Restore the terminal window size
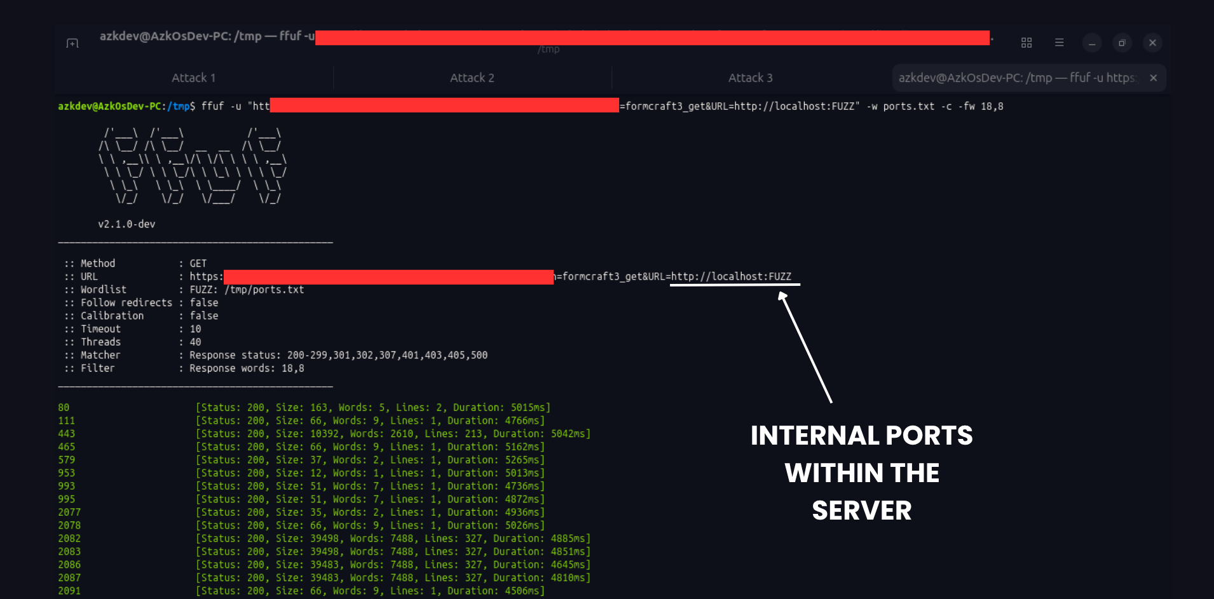This screenshot has width=1214, height=599. pyautogui.click(x=1122, y=43)
